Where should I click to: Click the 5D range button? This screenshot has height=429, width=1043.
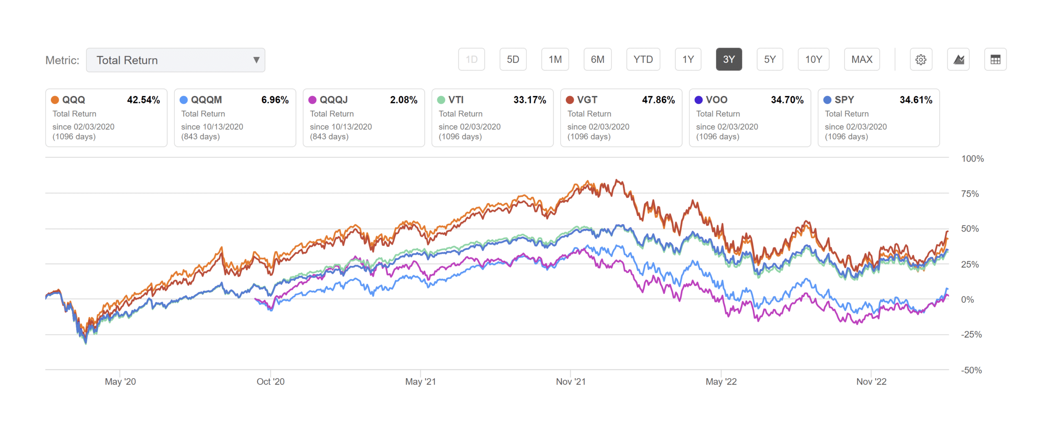(513, 59)
